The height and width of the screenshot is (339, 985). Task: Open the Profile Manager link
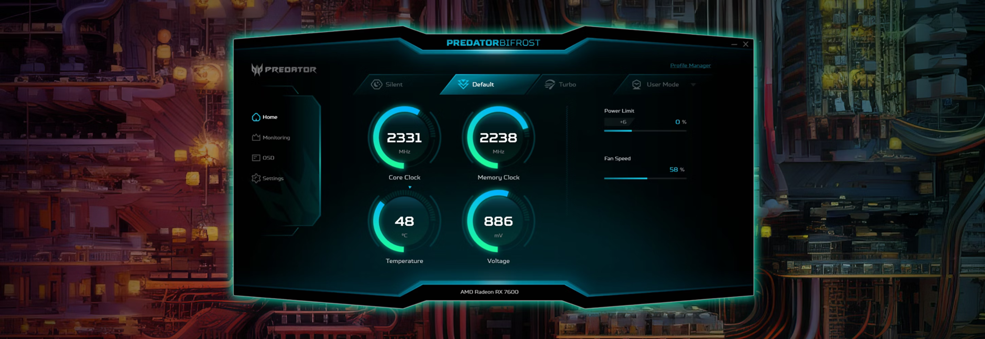[690, 65]
